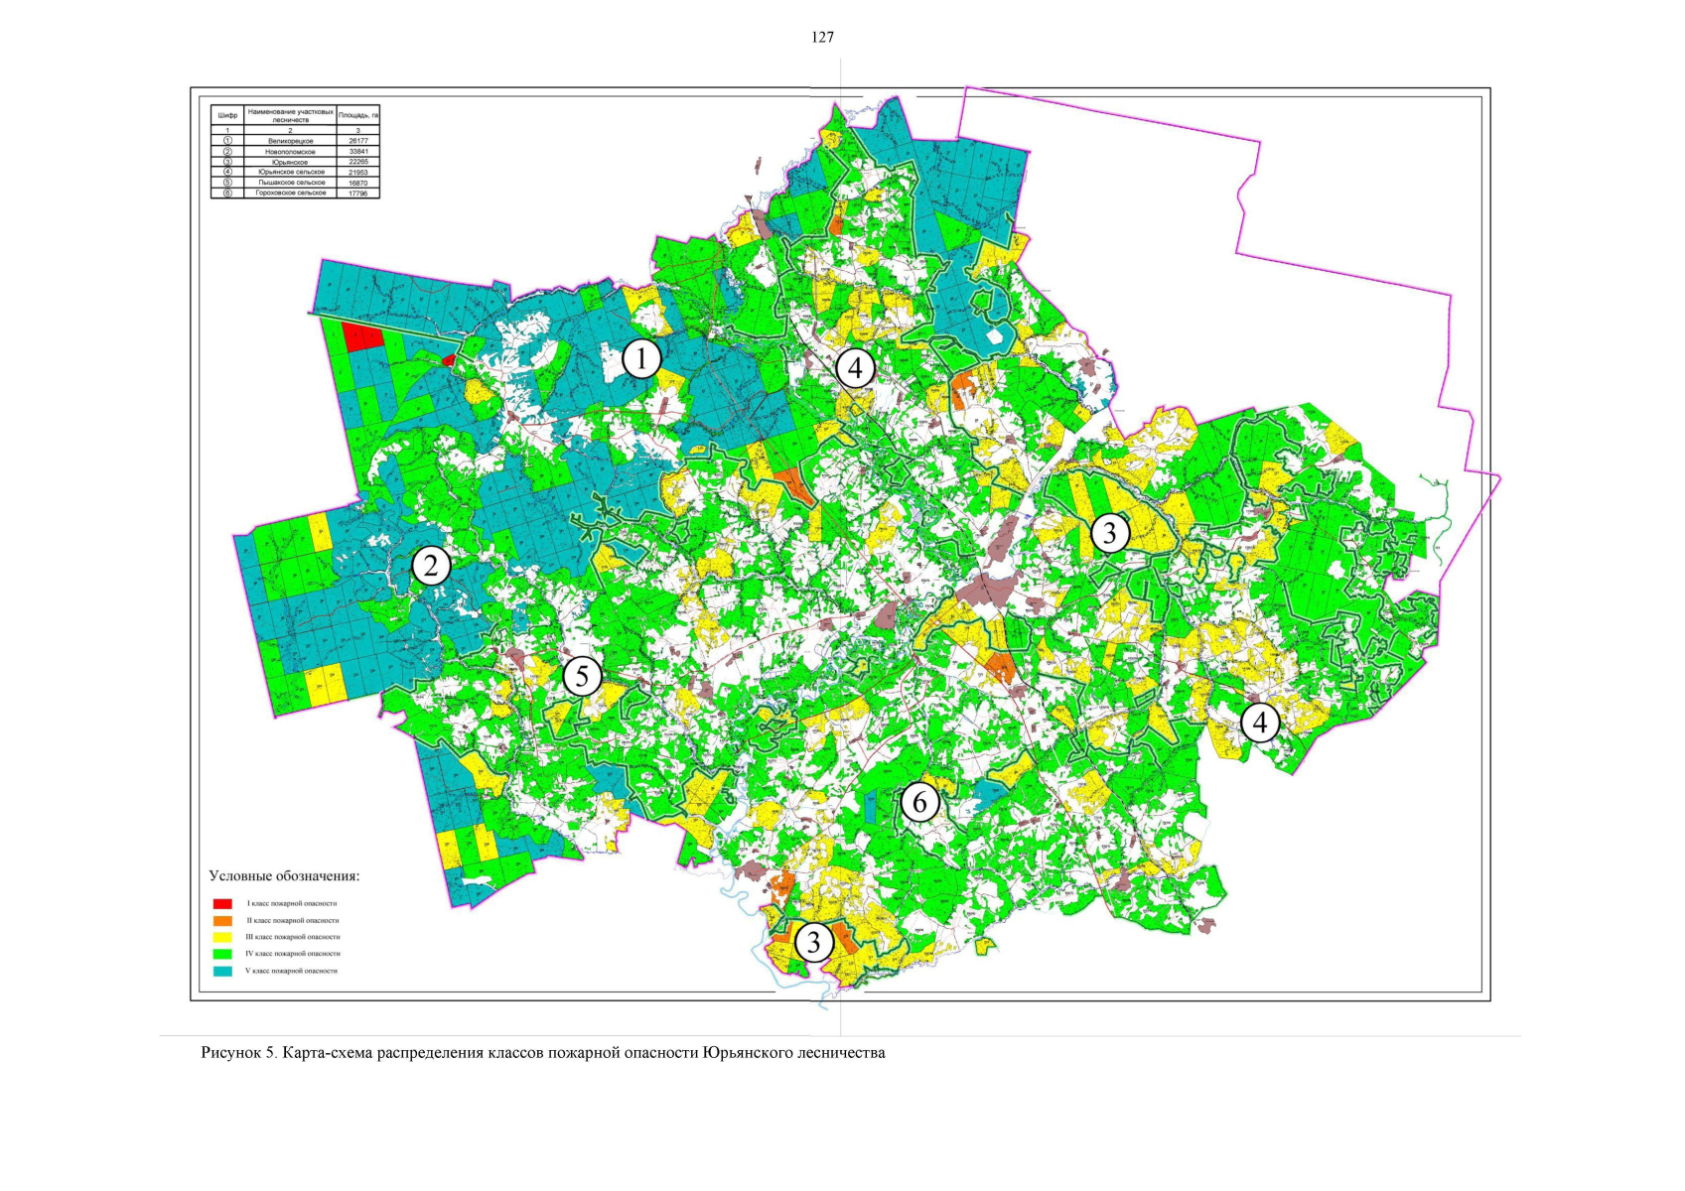Select the Новополомское row name
The width and height of the screenshot is (1685, 1191).
click(290, 152)
